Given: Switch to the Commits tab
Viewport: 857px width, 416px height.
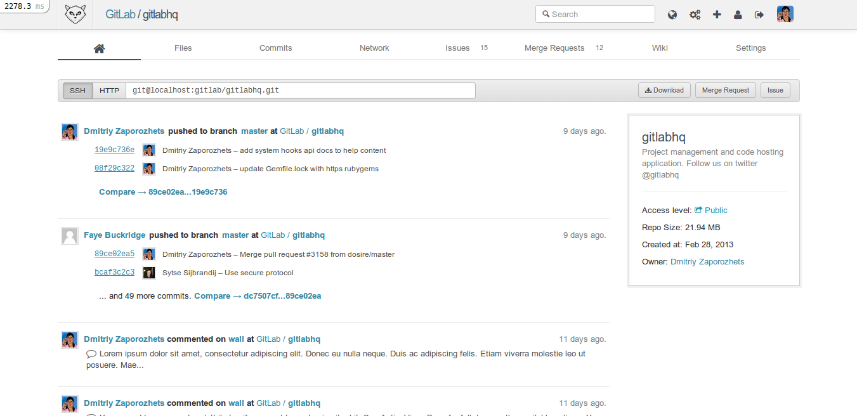Looking at the screenshot, I should click(275, 48).
